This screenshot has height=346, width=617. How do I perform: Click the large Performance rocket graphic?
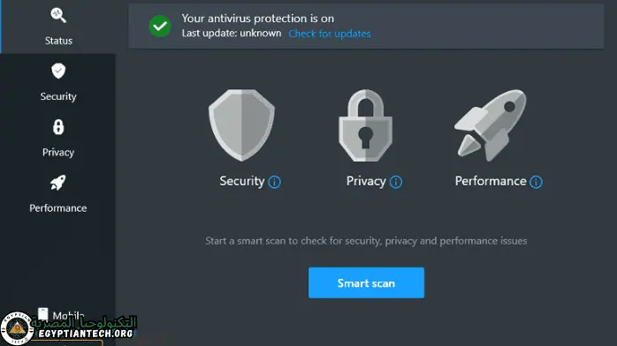tap(491, 125)
